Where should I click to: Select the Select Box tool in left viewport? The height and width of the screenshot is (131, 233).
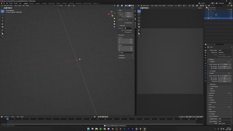[x=3, y=11]
